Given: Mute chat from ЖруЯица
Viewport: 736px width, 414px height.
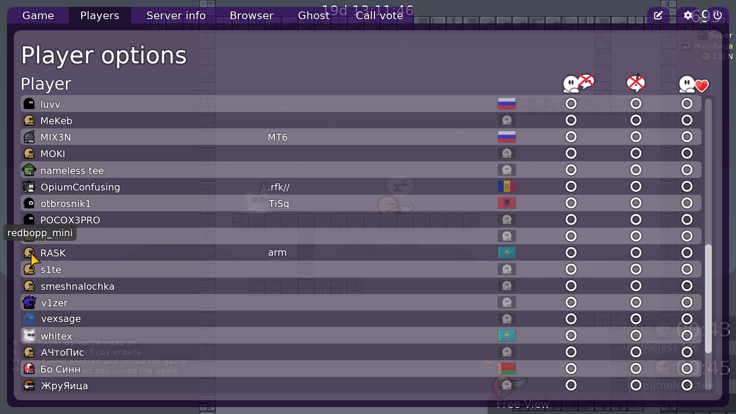Looking at the screenshot, I should (x=571, y=385).
